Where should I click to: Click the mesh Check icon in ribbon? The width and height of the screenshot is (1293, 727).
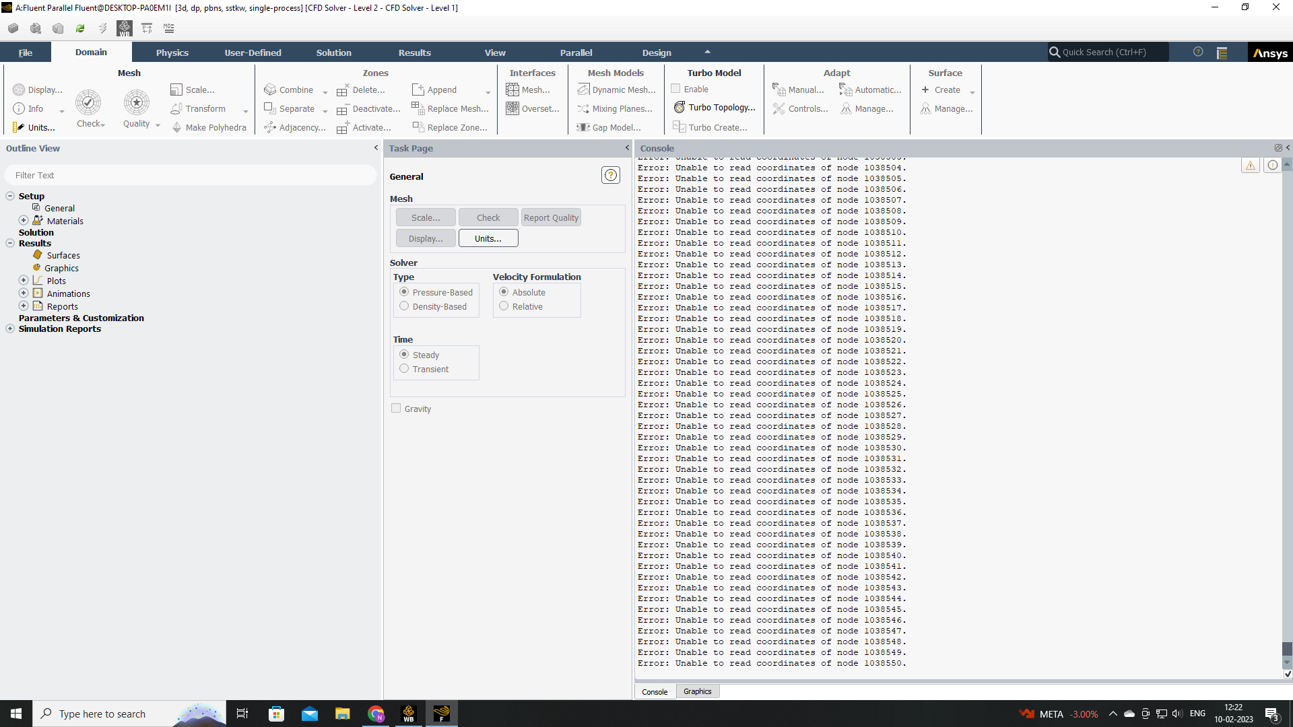[88, 103]
